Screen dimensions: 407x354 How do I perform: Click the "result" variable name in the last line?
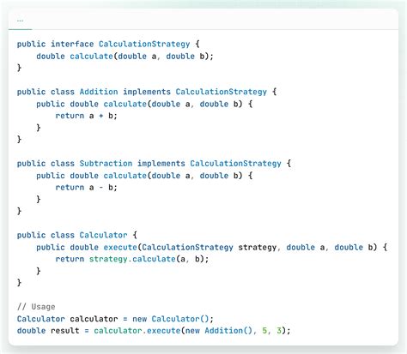65,331
